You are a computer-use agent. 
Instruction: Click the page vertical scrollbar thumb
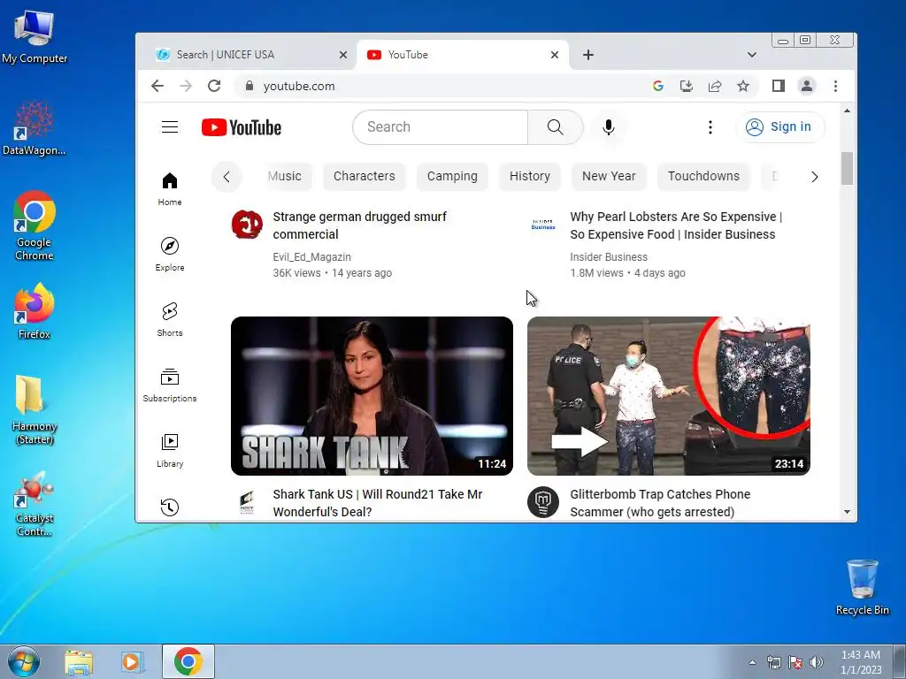(x=847, y=168)
